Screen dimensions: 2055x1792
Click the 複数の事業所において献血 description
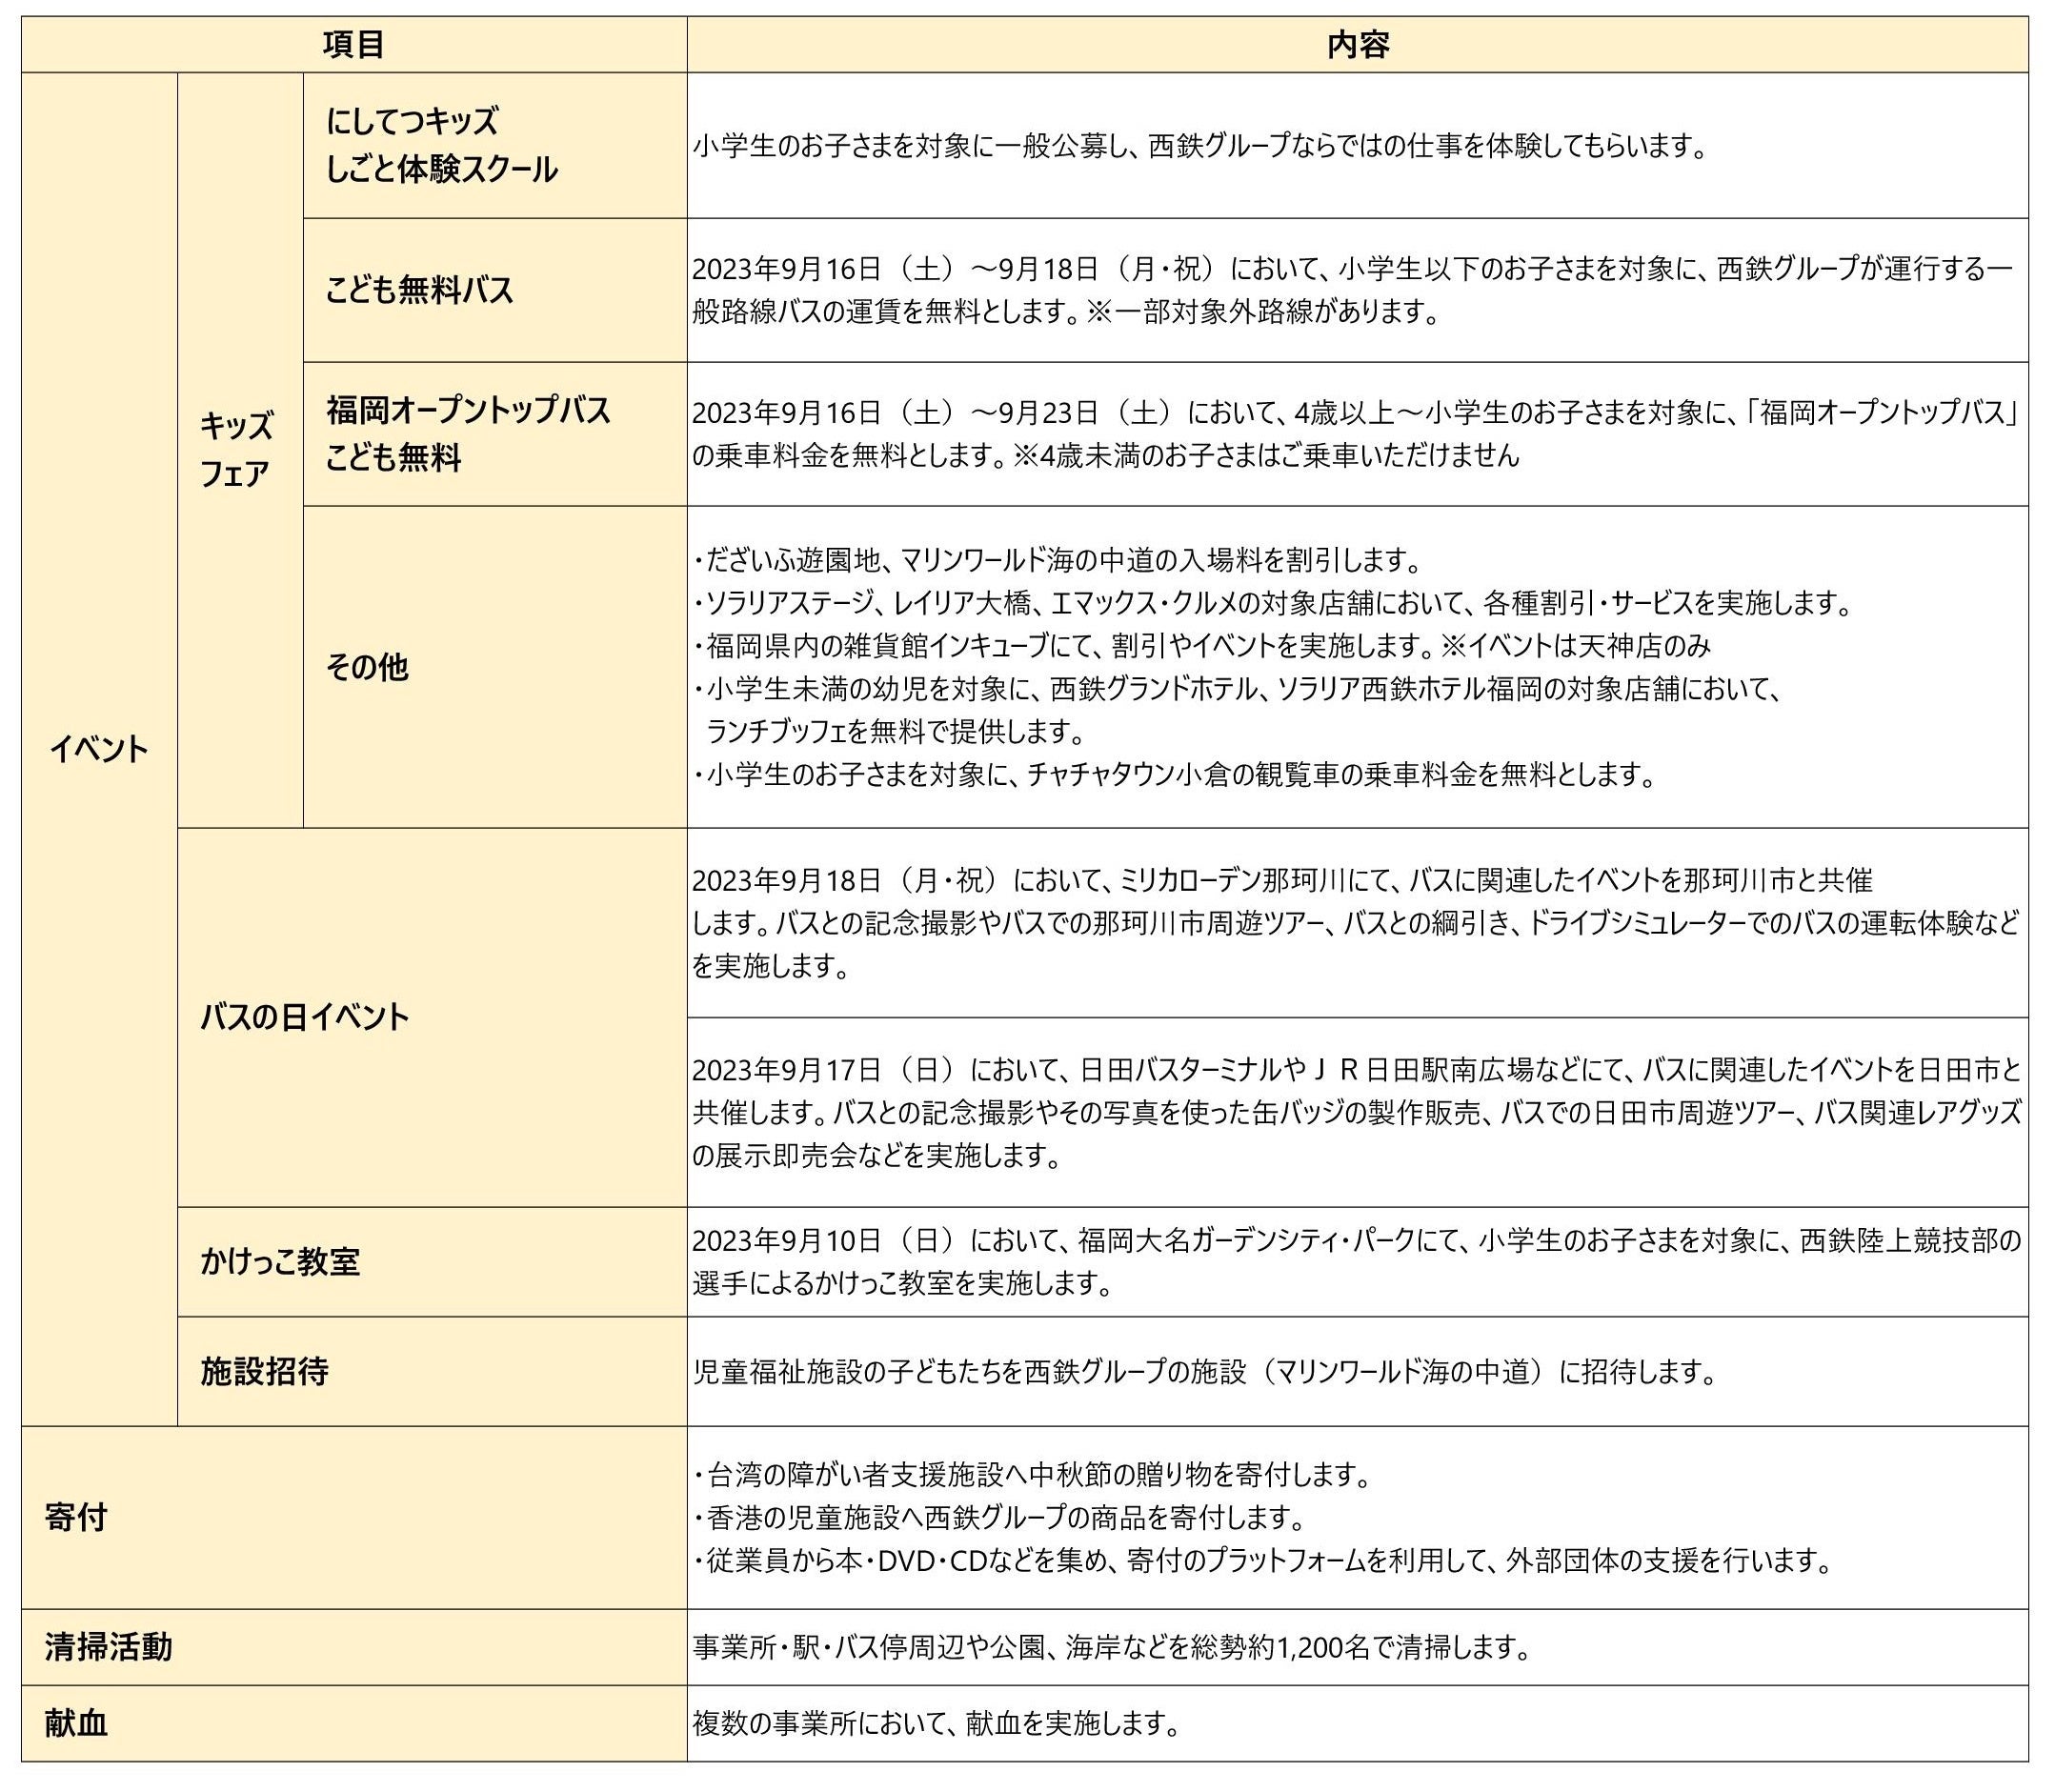(937, 1723)
